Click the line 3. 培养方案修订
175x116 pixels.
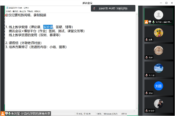pos(36,47)
